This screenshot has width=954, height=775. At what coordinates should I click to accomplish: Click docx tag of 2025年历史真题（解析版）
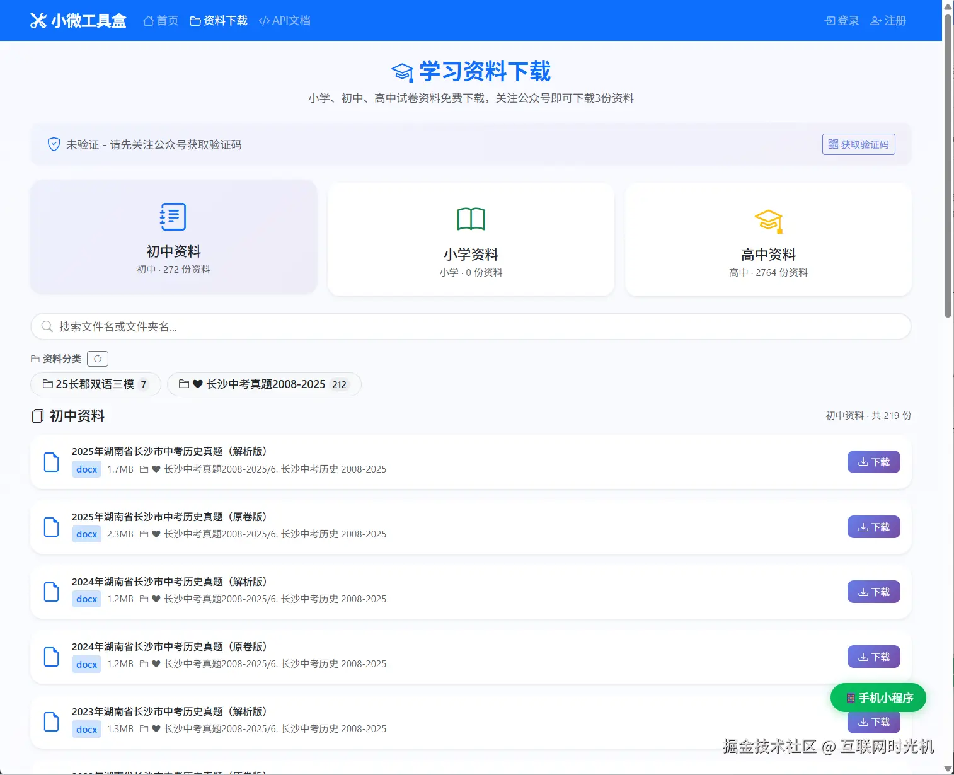click(x=86, y=469)
